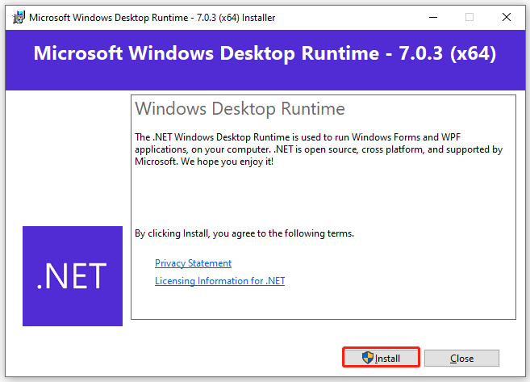
Task: Minimize the installer window
Action: click(x=433, y=17)
